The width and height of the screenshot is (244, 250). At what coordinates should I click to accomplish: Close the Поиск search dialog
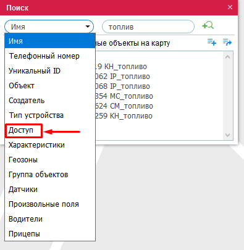(x=230, y=7)
